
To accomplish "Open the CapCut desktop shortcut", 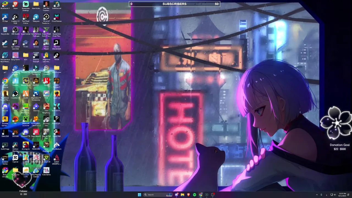I will [x=15, y=157].
